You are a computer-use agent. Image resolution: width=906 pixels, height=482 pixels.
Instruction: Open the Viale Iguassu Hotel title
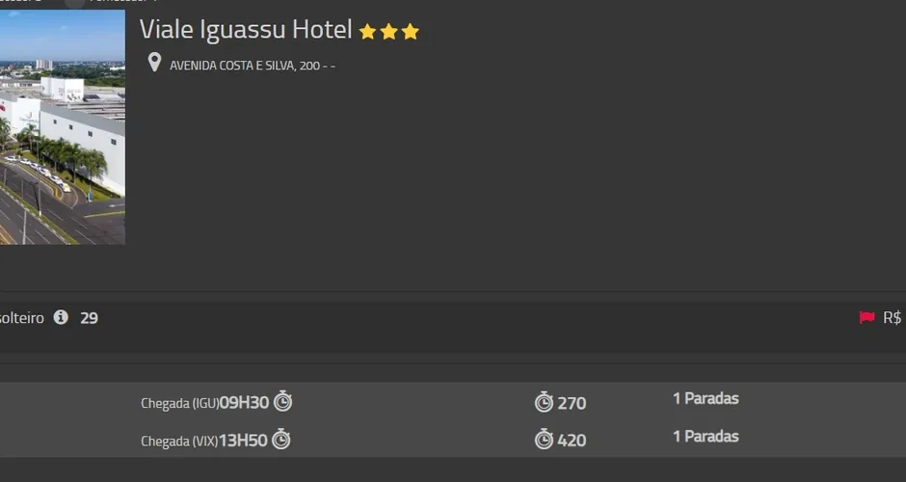246,30
